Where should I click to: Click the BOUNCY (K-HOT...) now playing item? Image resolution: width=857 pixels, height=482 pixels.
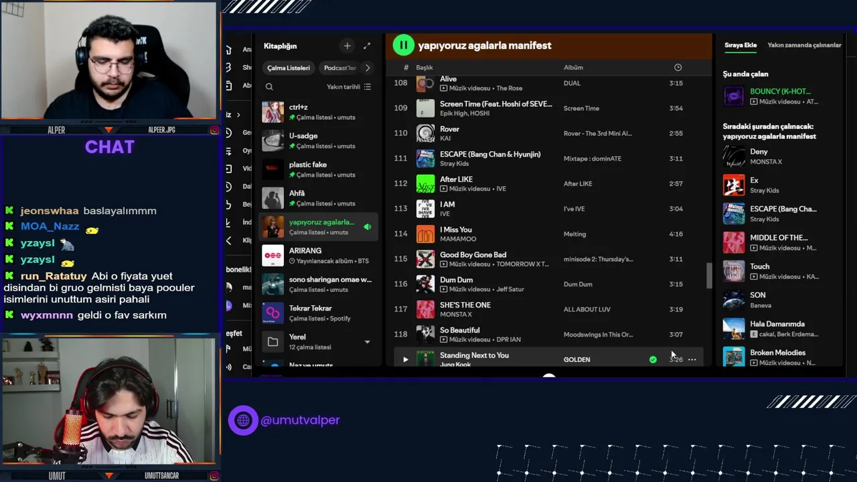[x=780, y=96]
